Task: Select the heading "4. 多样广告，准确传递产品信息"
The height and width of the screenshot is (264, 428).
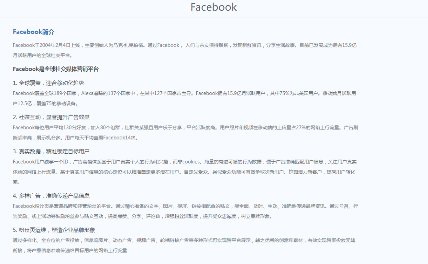Action: pyautogui.click(x=51, y=196)
